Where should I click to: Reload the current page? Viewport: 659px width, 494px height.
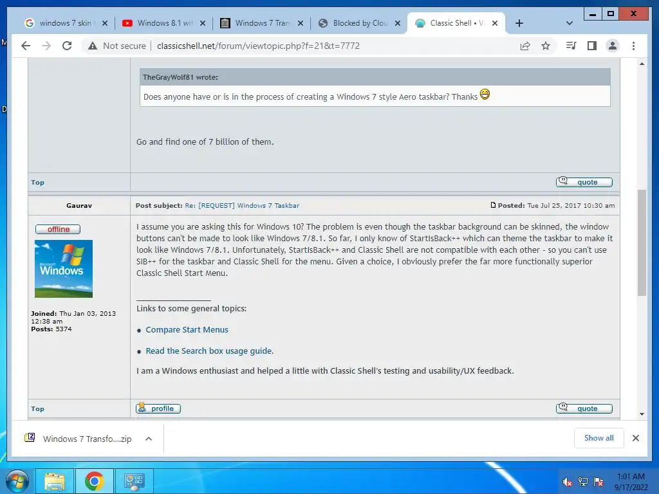(67, 46)
